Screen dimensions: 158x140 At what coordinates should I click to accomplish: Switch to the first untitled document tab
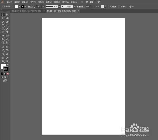coord(26,11)
